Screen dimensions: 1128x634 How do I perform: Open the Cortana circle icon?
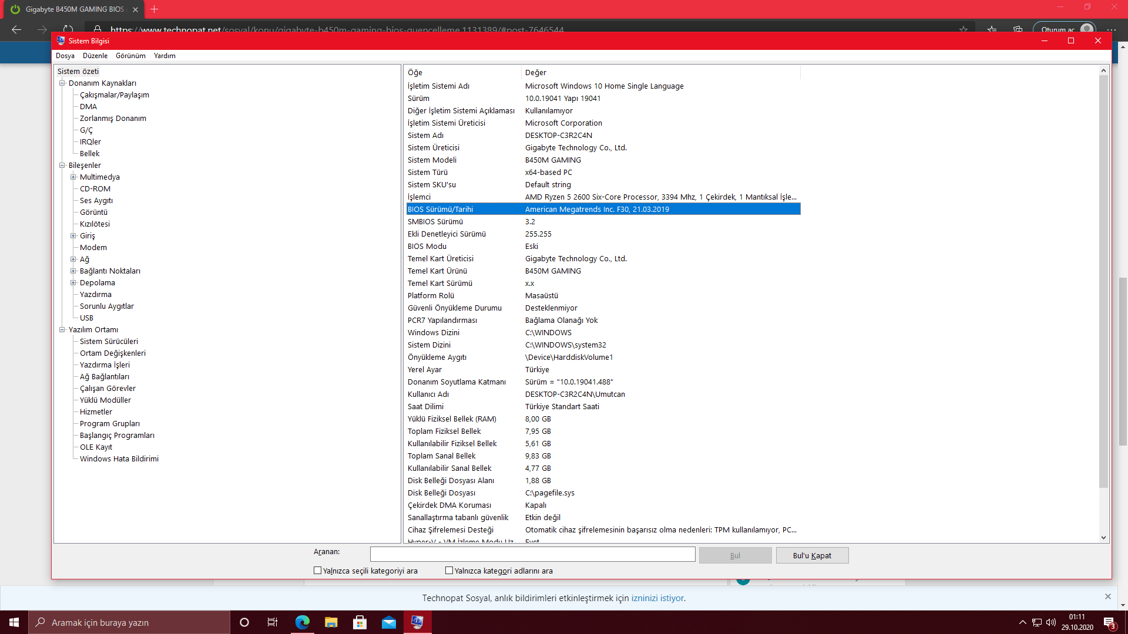pyautogui.click(x=244, y=622)
